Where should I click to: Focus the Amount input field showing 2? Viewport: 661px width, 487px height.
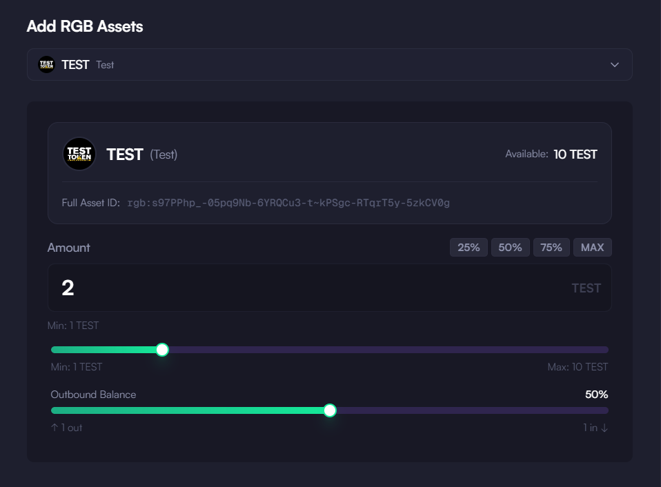click(330, 288)
